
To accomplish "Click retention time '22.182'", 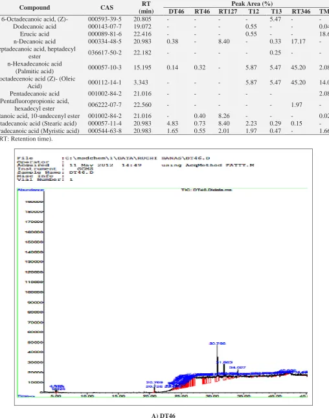I will [142, 52].
